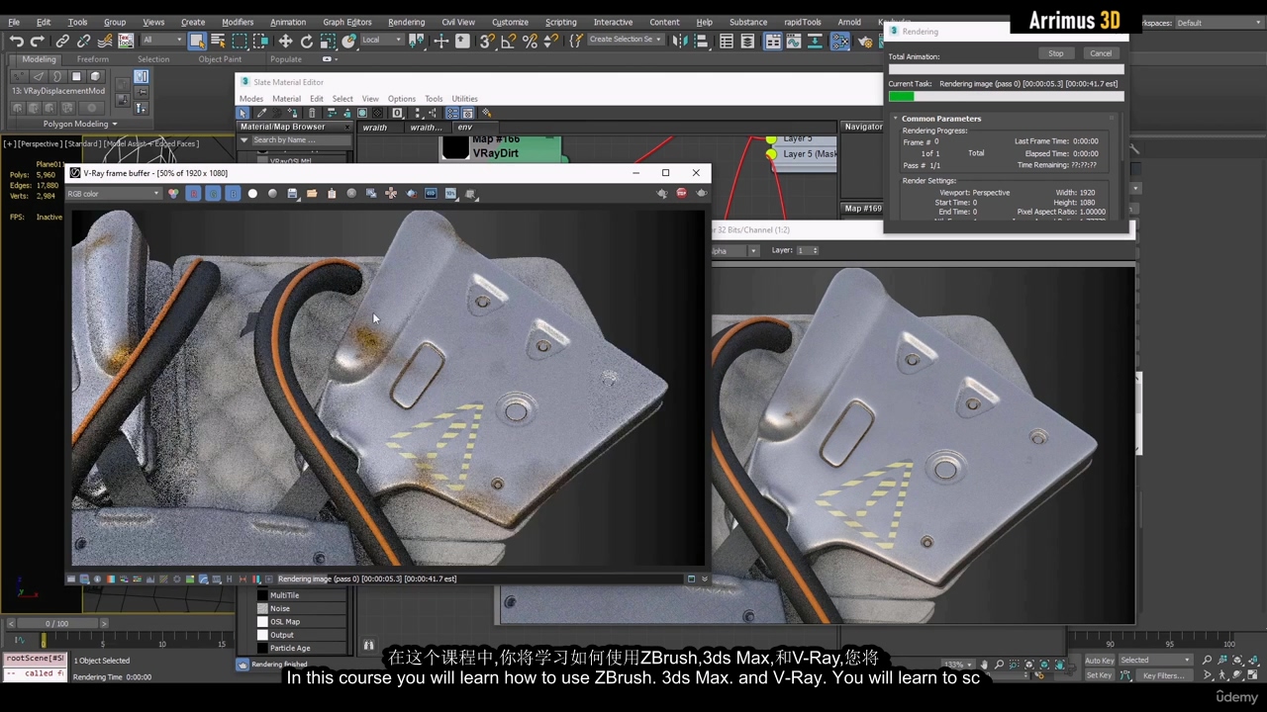Open RGB color channel dropdown
This screenshot has height=712, width=1267.
114,193
